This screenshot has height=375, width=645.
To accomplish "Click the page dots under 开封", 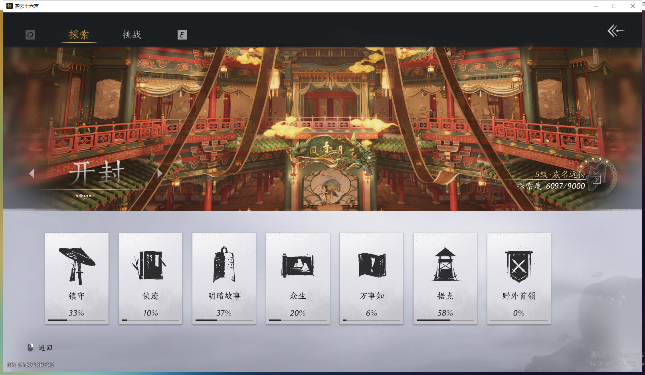I will coord(84,196).
